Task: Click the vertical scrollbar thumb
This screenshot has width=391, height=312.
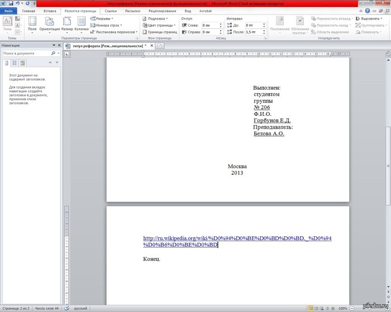Action: click(388, 166)
